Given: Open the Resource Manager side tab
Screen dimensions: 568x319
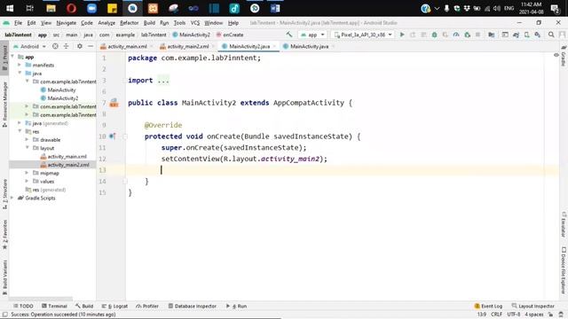Looking at the screenshot, I should tap(4, 105).
